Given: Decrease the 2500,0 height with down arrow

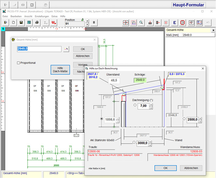Looking at the screenshot, I should click(200, 121).
